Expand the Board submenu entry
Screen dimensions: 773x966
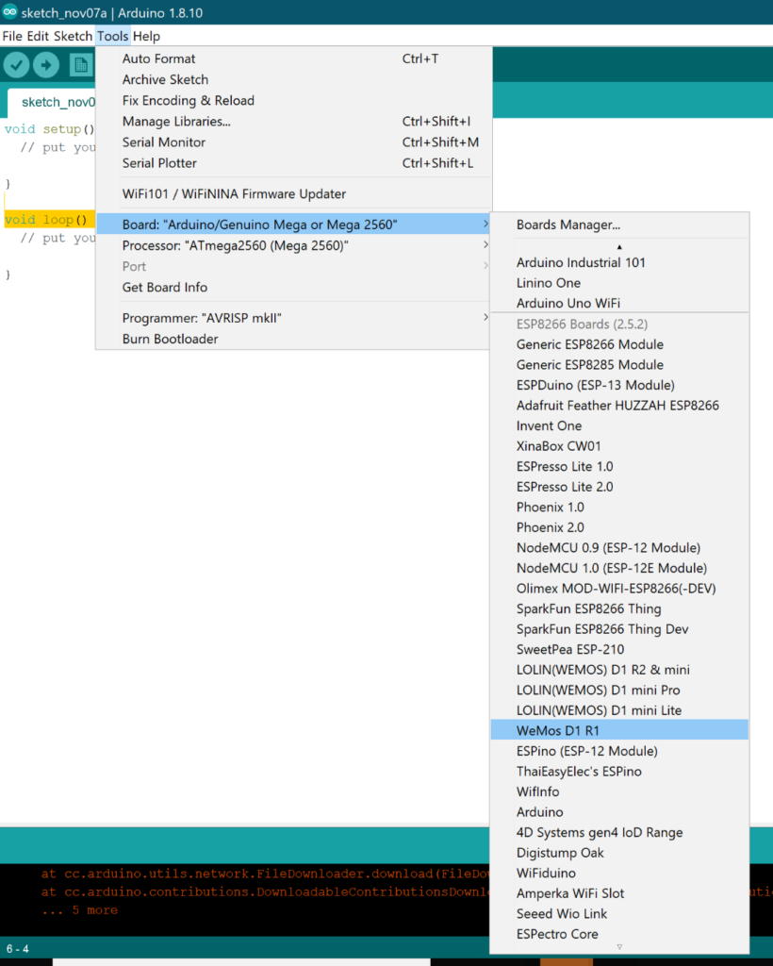click(294, 225)
